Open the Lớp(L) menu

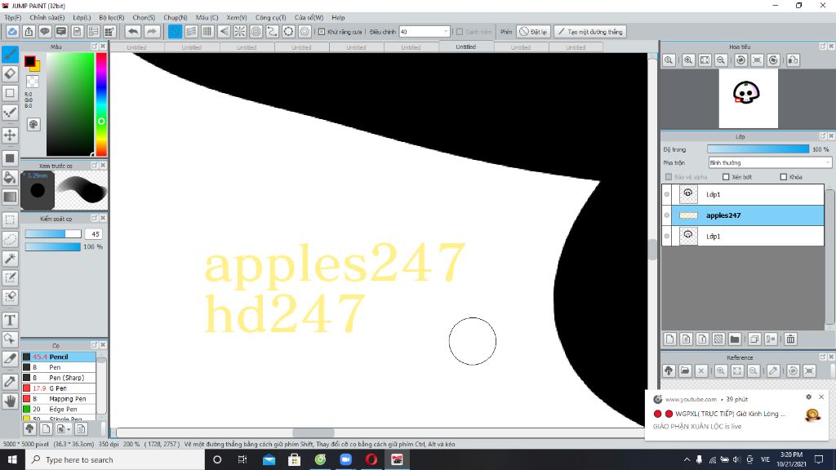coord(82,18)
